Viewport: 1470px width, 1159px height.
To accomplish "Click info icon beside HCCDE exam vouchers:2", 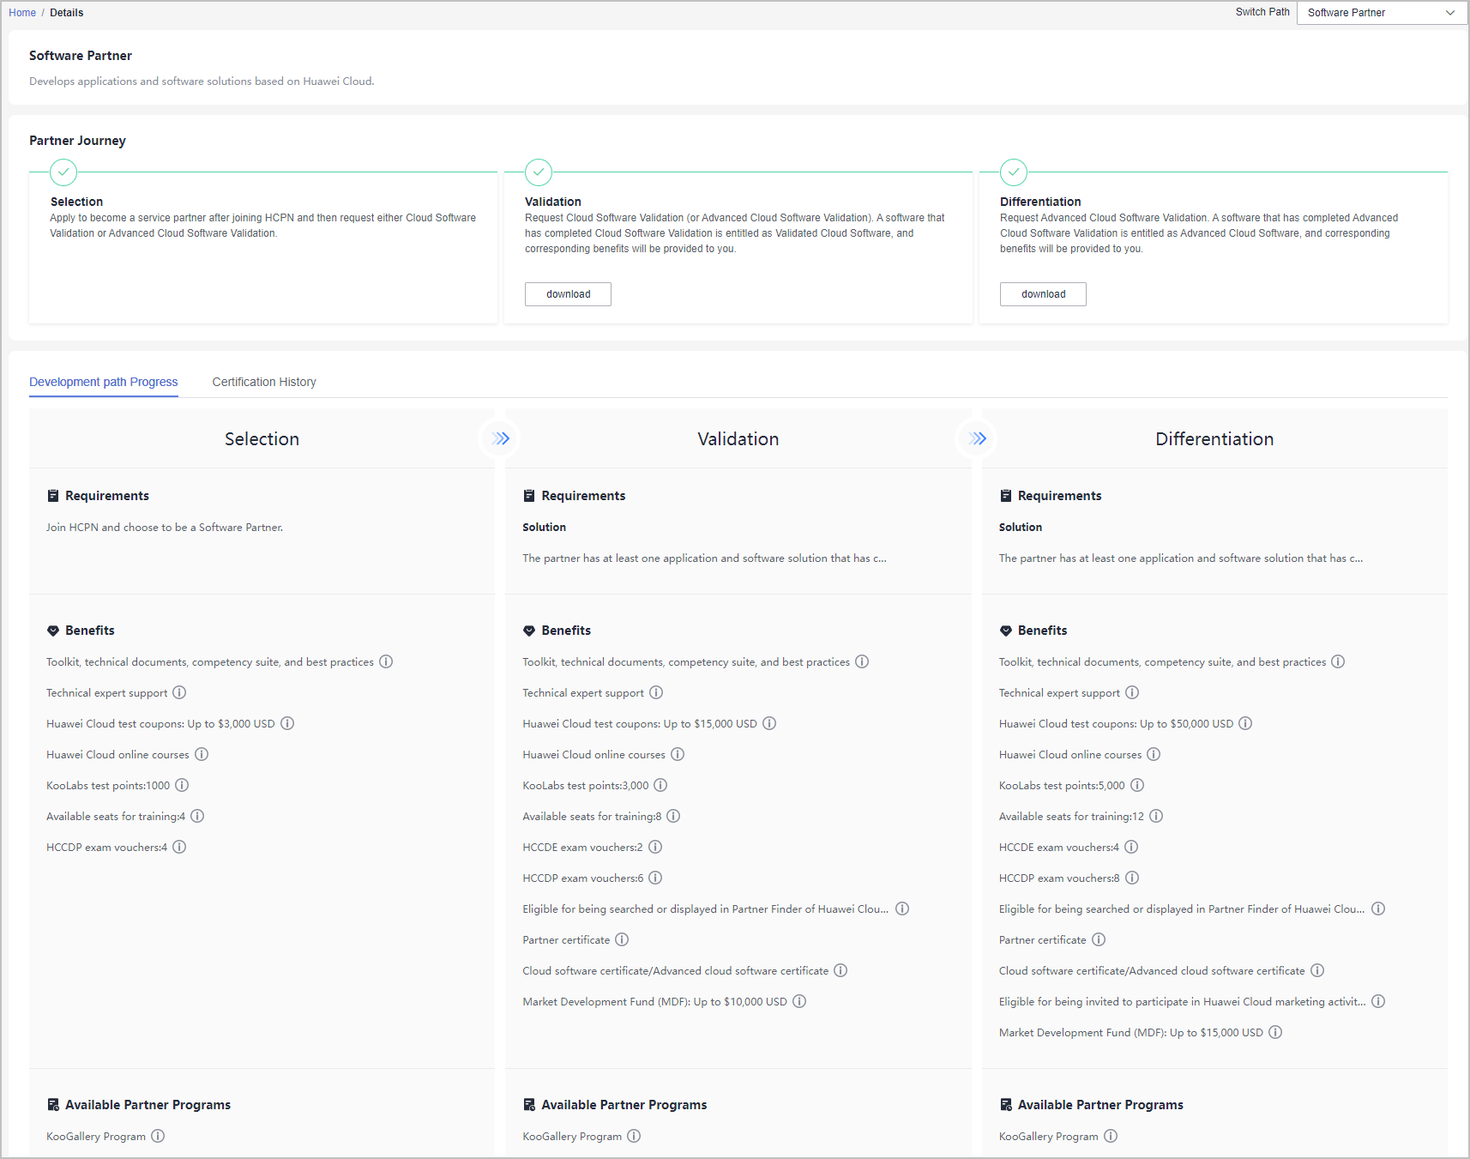I will click(655, 847).
